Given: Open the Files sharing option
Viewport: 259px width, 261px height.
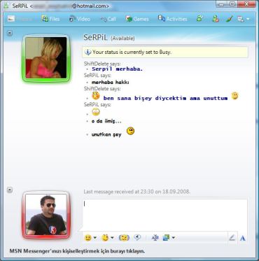Looking at the screenshot, I should pyautogui.click(x=50, y=19).
